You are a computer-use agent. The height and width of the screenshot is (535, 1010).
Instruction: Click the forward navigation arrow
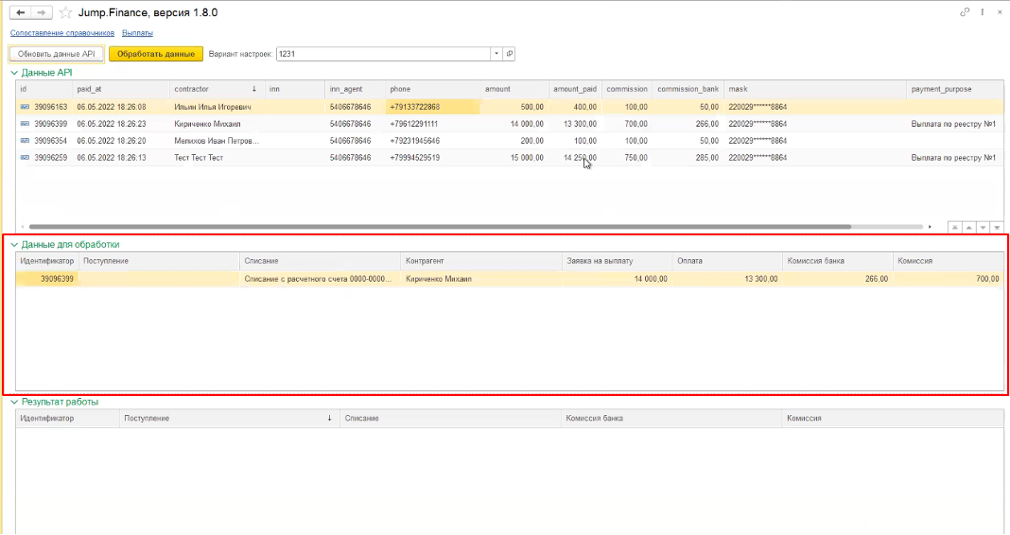pyautogui.click(x=41, y=12)
